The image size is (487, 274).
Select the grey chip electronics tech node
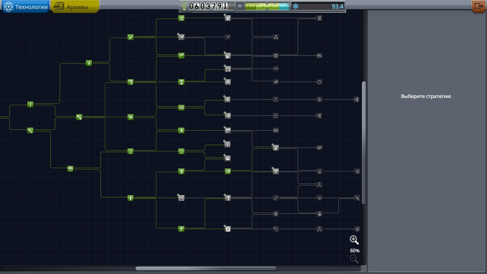coord(276,214)
